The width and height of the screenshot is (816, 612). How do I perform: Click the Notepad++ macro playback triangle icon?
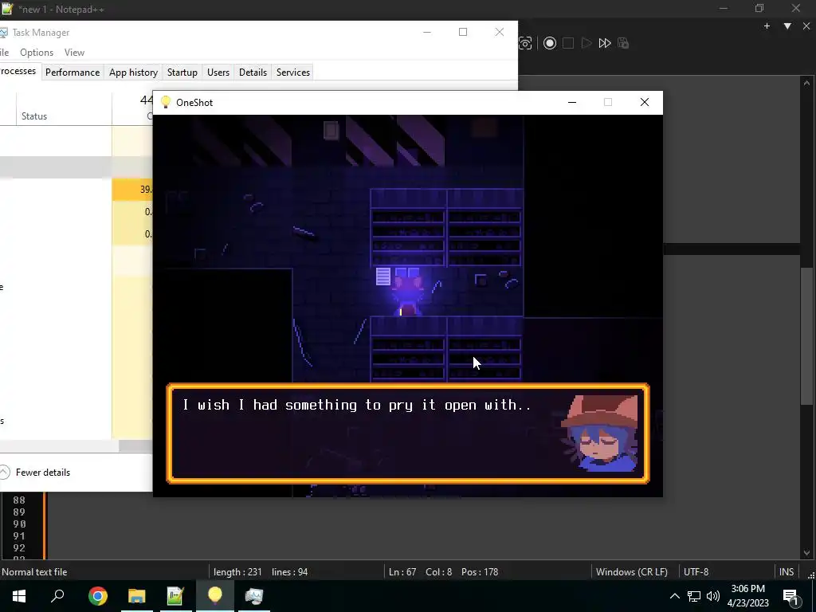click(x=586, y=43)
